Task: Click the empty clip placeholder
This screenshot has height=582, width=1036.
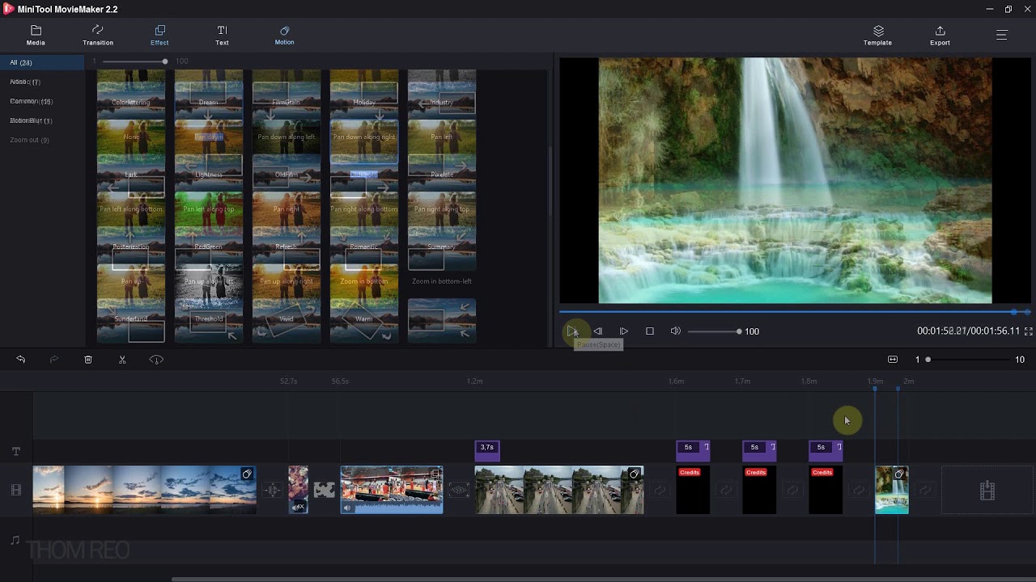Action: click(987, 490)
